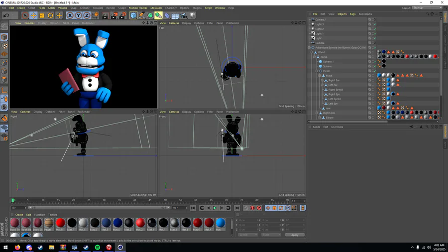
Task: Select the Right Eyelid object
Action: tap(336, 90)
